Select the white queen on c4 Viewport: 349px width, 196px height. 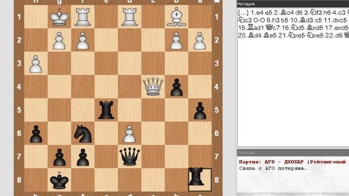153,87
